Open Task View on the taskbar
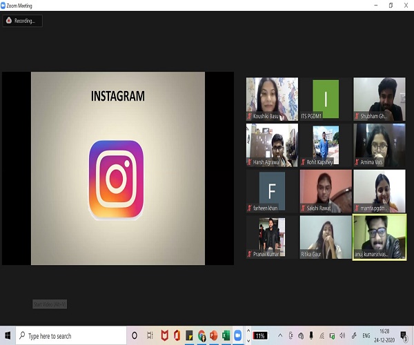Viewport: 414px width, 345px height. point(150,335)
